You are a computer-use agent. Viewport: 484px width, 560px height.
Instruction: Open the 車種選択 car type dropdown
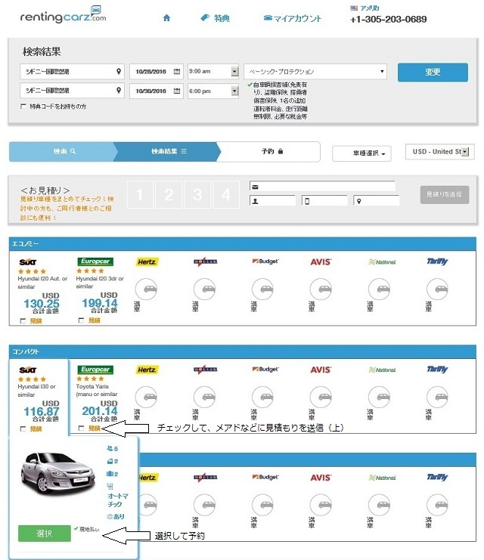point(361,153)
